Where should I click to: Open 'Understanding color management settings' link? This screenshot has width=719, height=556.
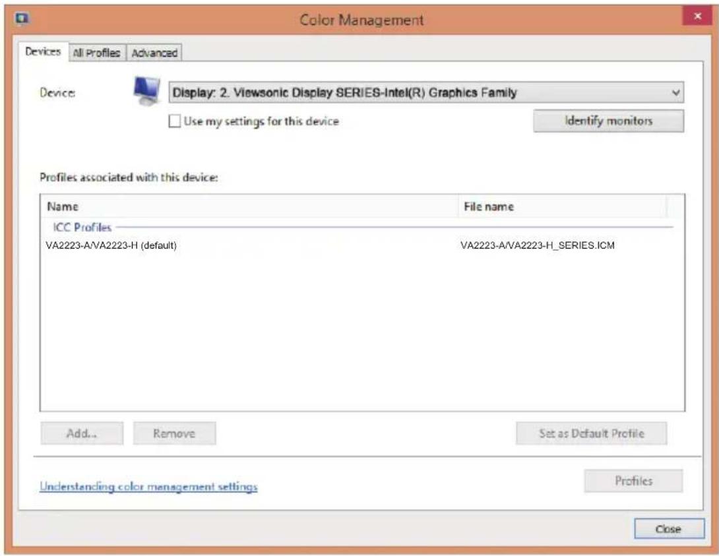click(148, 486)
